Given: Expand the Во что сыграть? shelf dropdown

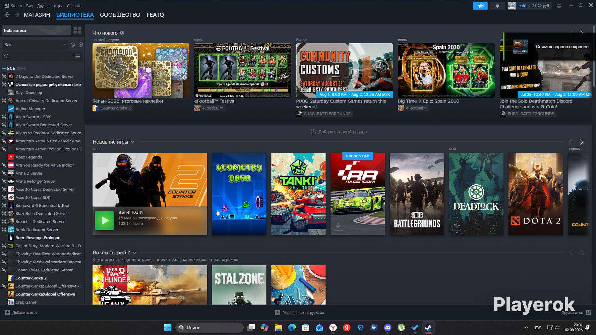Looking at the screenshot, I should (x=134, y=253).
